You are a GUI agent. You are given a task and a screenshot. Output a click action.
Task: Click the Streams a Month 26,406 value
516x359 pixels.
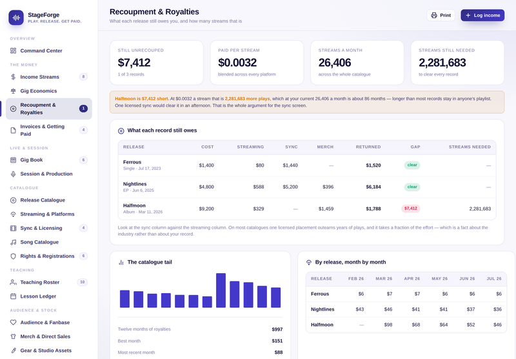[x=335, y=63]
